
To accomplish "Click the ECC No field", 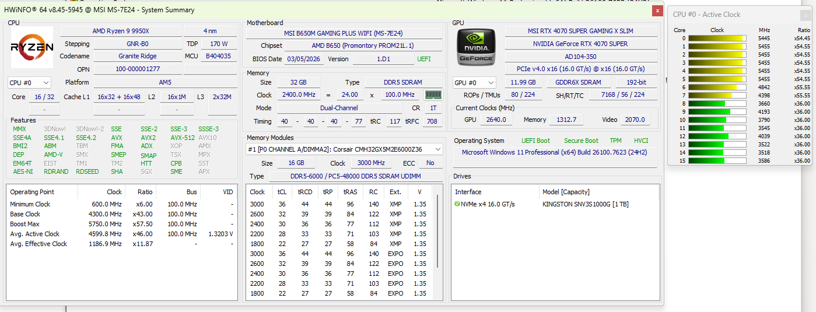I will [x=430, y=163].
